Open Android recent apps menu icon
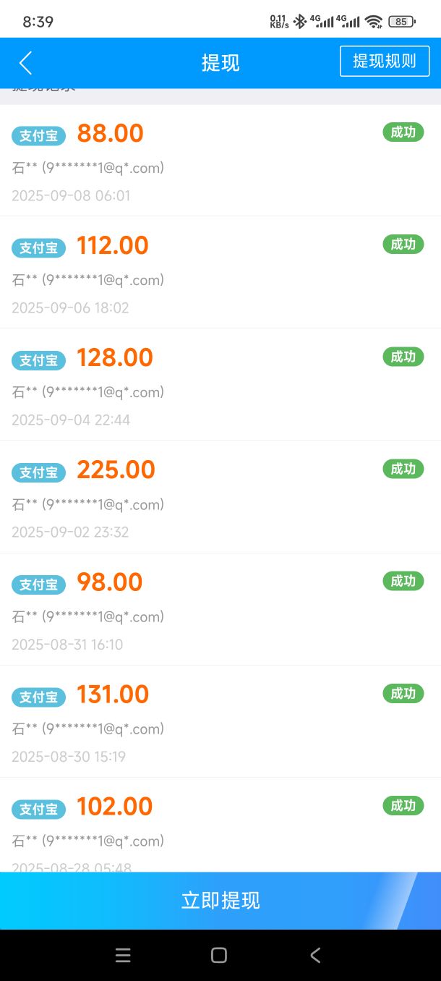This screenshot has height=981, width=441. coord(123,955)
